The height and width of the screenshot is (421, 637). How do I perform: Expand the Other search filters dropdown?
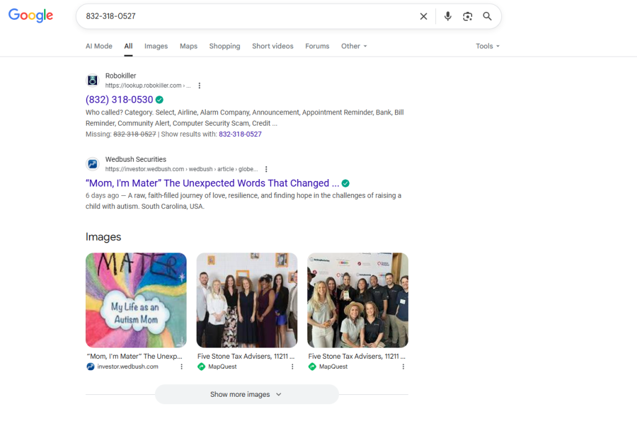point(354,46)
